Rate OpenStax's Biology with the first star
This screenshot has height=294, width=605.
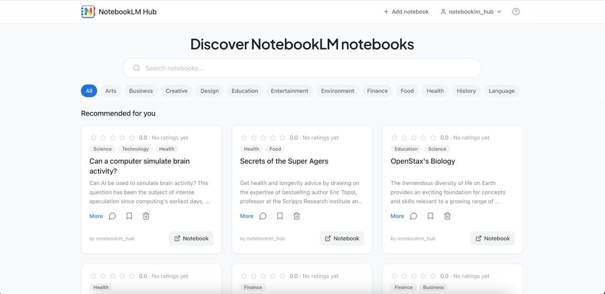click(x=395, y=137)
